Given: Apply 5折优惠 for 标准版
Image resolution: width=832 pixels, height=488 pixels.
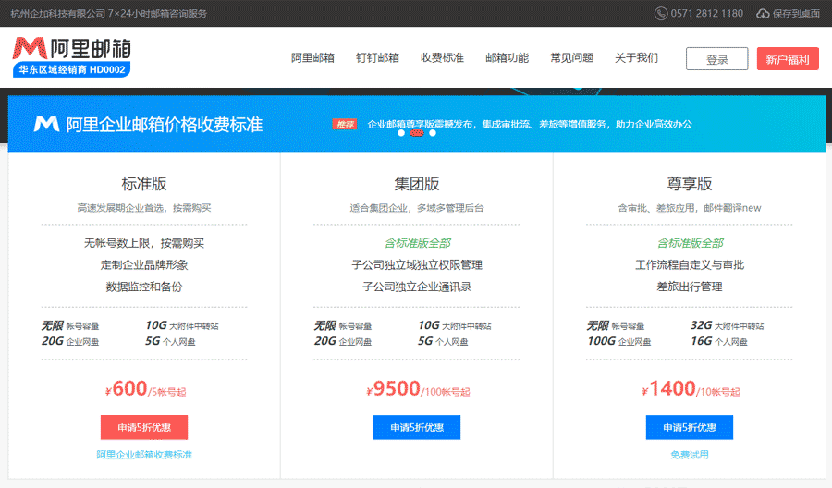Looking at the screenshot, I should coord(144,427).
